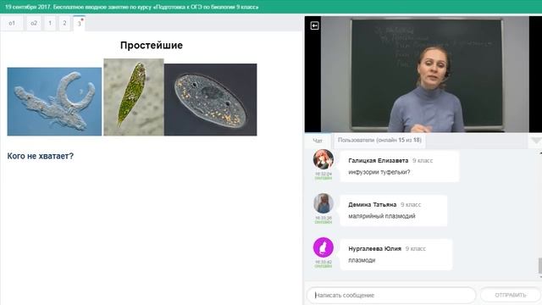Switch to slide tab 1
542x305 pixels.
[50, 23]
